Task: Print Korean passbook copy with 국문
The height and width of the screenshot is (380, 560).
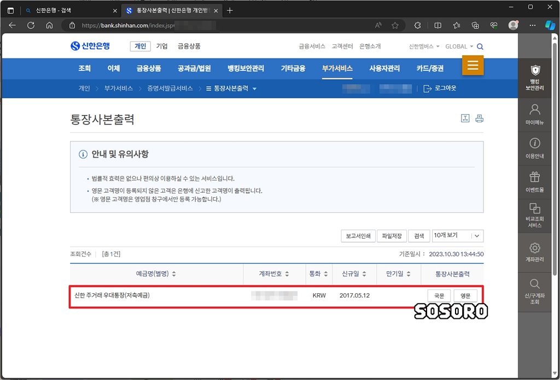Action: (439, 296)
